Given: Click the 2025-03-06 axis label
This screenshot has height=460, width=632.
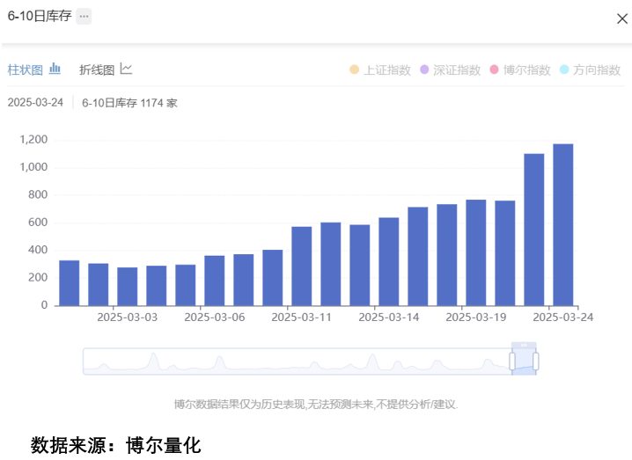Looking at the screenshot, I should 215,318.
